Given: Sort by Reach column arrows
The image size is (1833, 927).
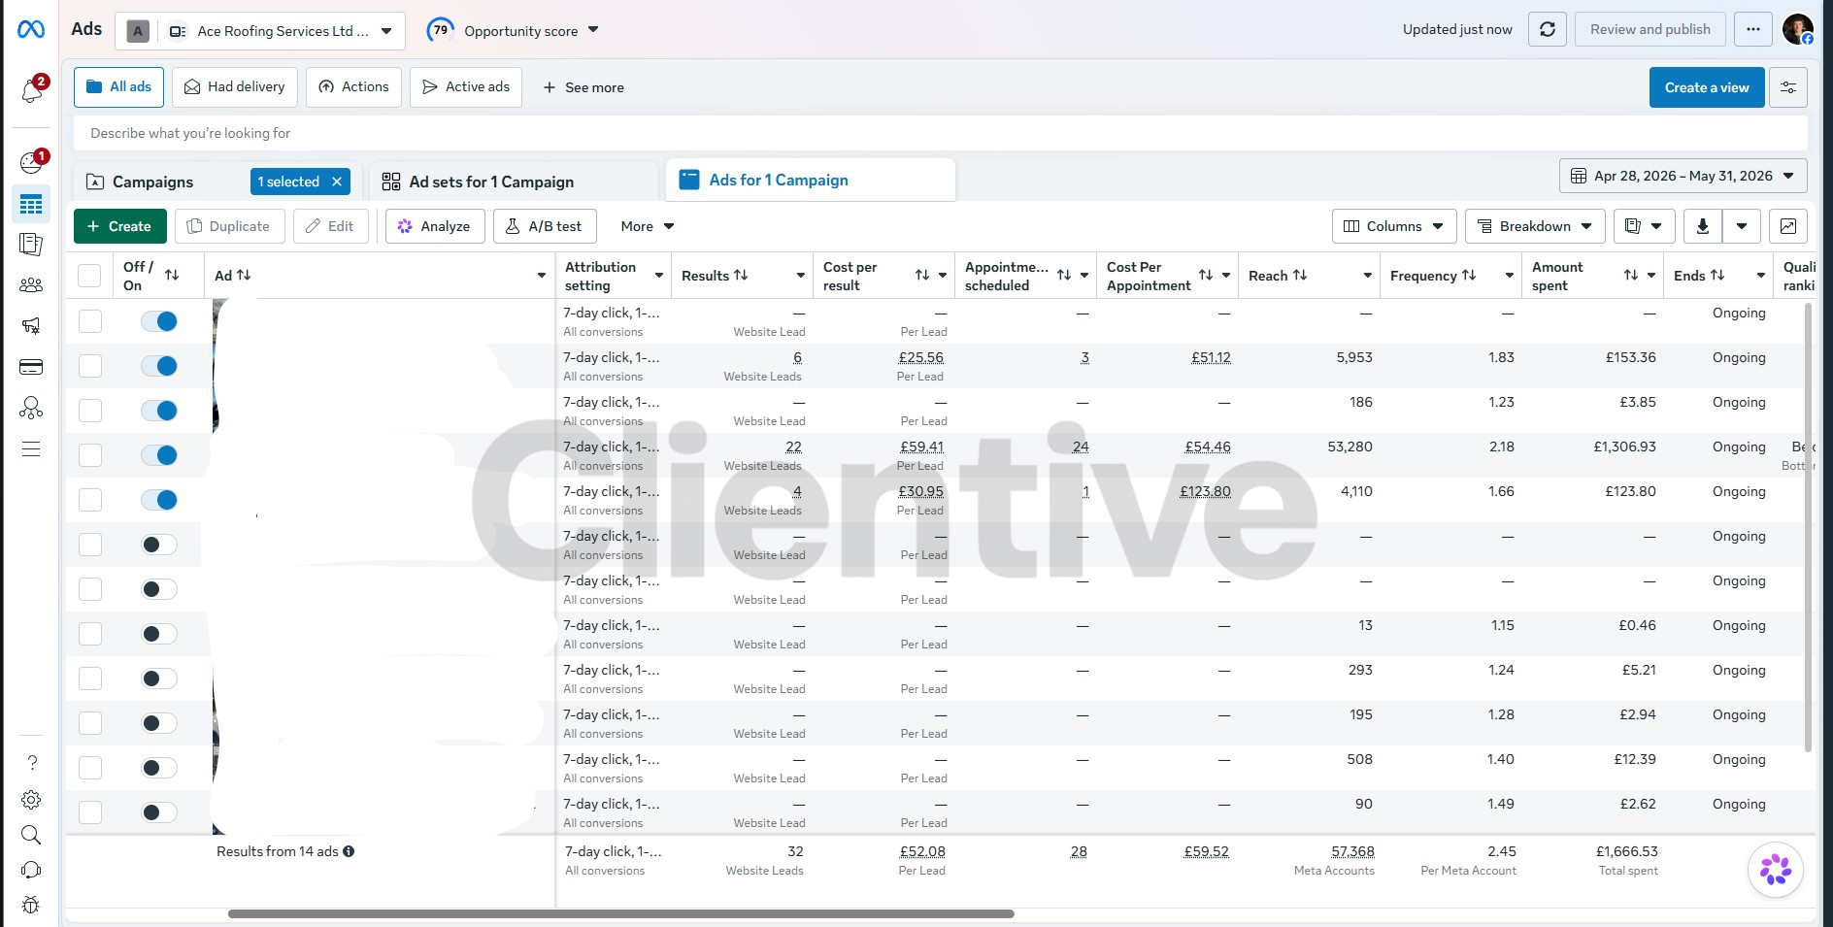Looking at the screenshot, I should [x=1300, y=276].
